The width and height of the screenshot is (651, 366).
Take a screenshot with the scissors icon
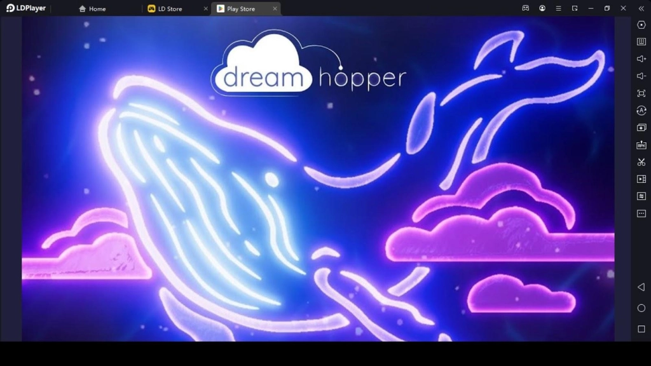point(641,162)
